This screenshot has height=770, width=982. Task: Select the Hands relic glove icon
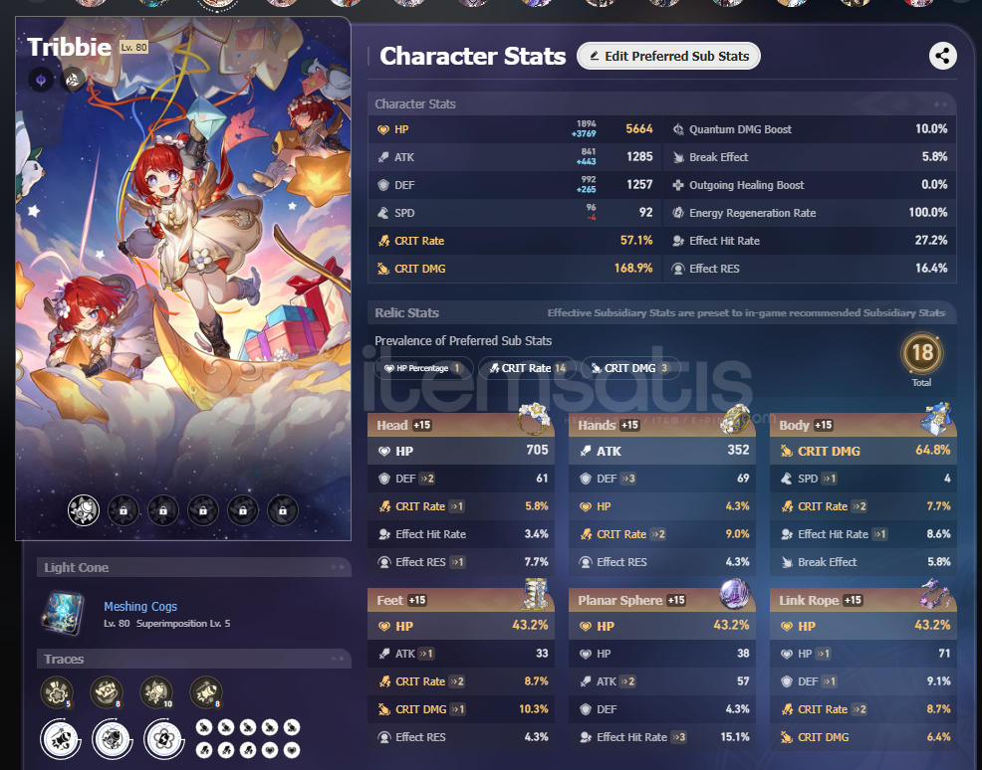point(735,419)
